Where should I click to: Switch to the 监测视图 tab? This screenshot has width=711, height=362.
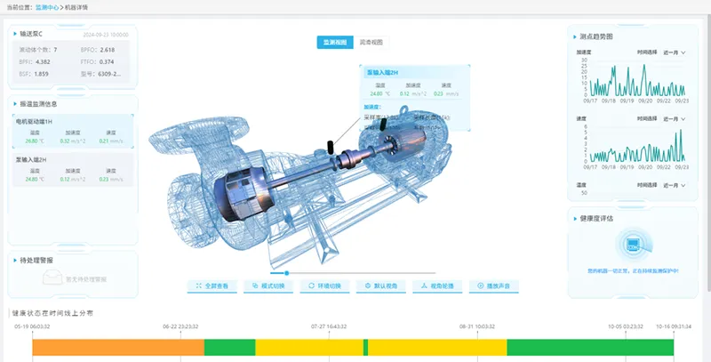coord(335,43)
